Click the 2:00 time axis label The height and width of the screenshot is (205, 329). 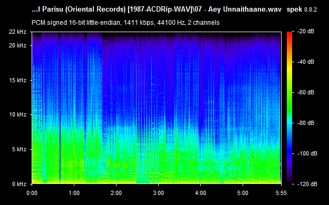116,193
